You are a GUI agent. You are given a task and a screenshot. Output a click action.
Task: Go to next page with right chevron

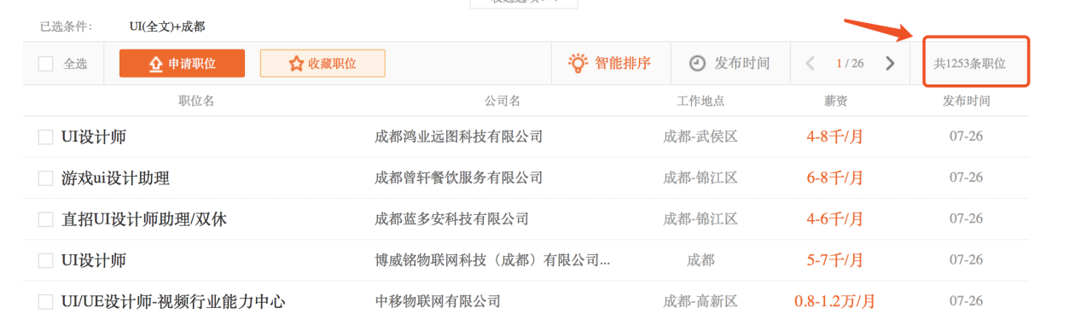pos(890,63)
